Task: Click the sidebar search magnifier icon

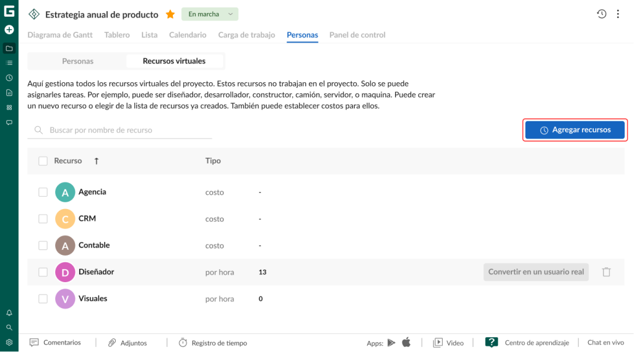Action: coord(9,328)
